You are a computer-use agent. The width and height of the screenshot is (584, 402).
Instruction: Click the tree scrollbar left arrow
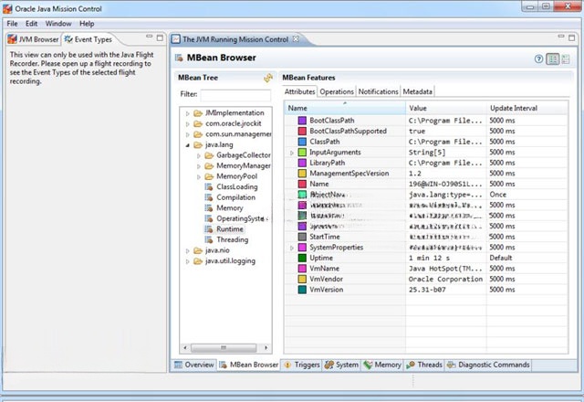click(185, 348)
